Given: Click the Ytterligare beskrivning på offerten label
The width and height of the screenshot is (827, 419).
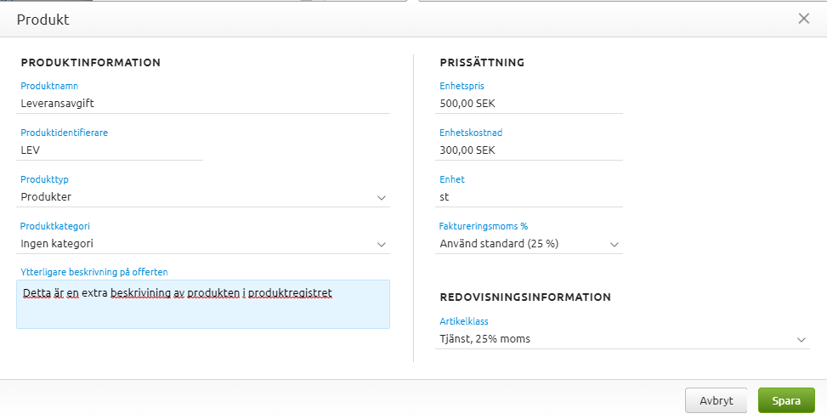Looking at the screenshot, I should click(94, 272).
